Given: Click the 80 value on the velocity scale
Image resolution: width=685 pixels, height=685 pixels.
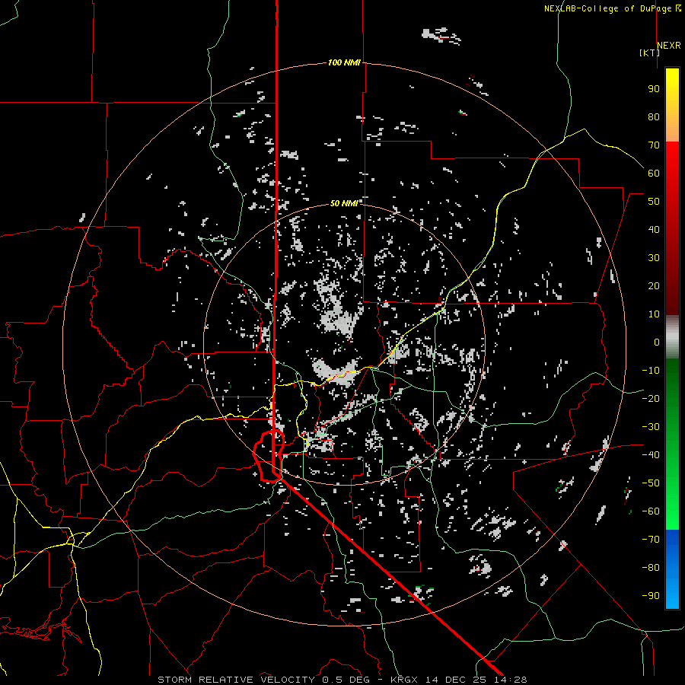Looking at the screenshot, I should click(x=654, y=117).
